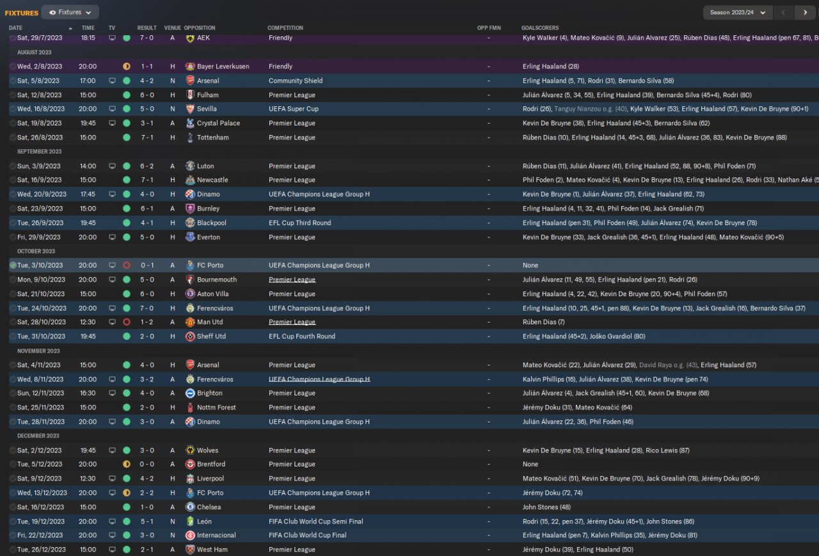Viewport: 819px width, 556px height.
Task: Tick the check circle beside Sat, 28/10/2023
Action: [13, 322]
